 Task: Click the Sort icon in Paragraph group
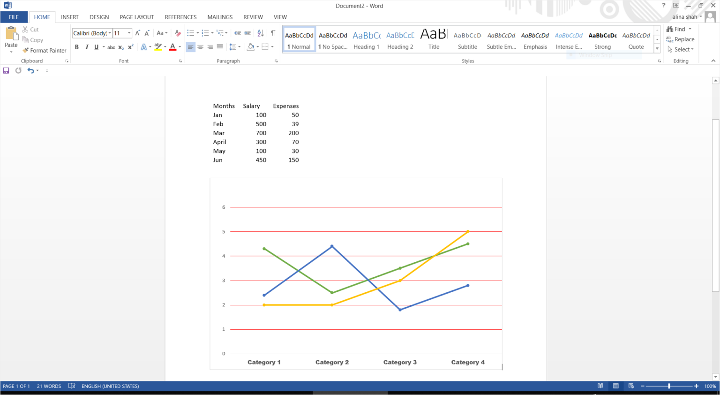click(261, 33)
